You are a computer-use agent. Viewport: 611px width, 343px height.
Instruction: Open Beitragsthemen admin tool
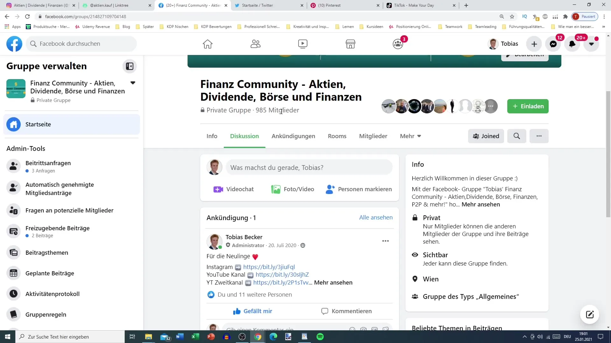[72, 252]
